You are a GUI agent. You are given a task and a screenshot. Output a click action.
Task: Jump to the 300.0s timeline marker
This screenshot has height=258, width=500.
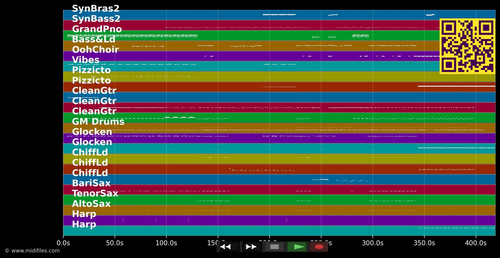(372, 243)
